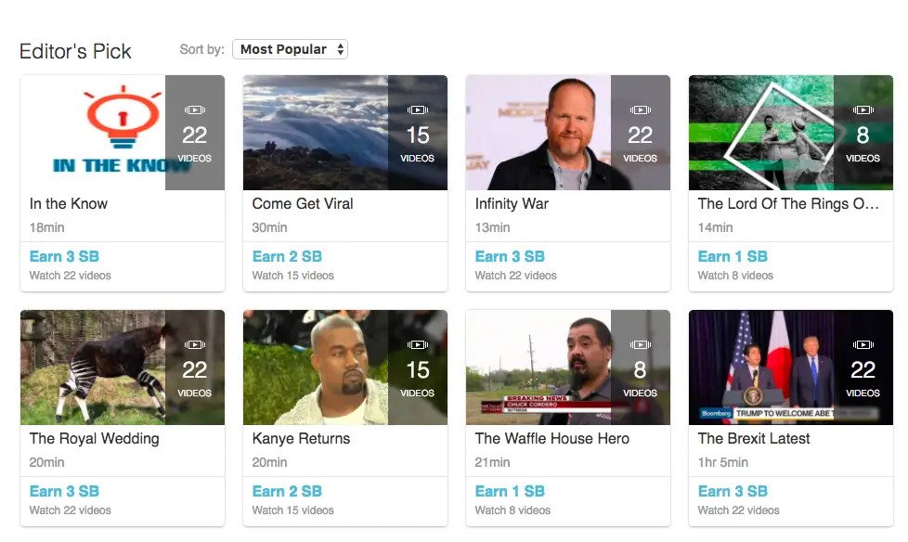Open the Lord Of The Rings thumbnail
This screenshot has height=542, width=908.
click(x=791, y=133)
